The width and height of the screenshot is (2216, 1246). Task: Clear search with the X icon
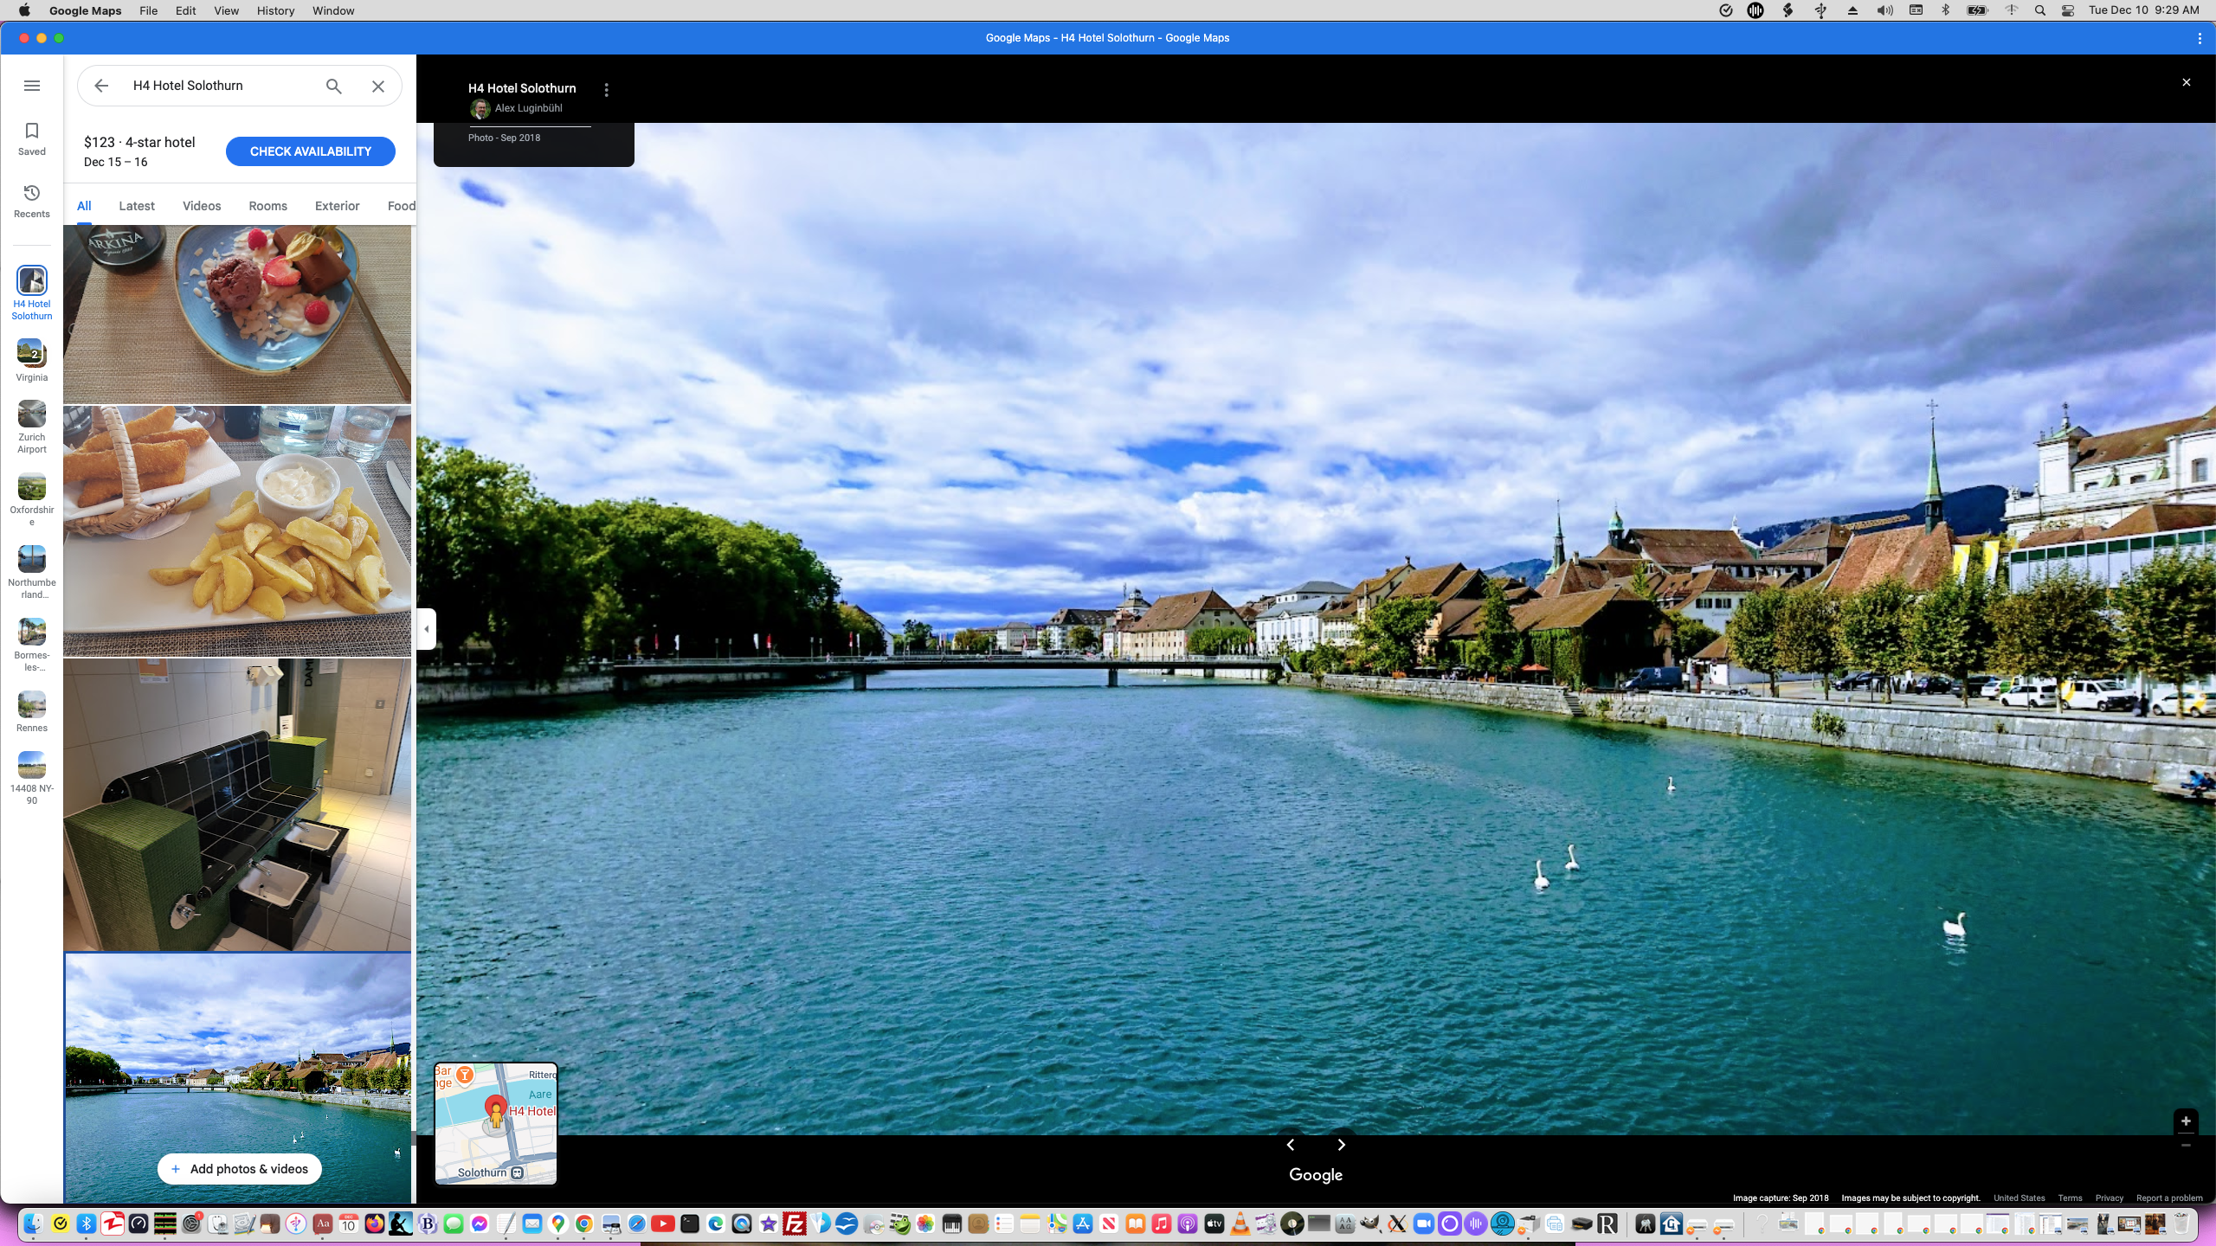tap(378, 86)
